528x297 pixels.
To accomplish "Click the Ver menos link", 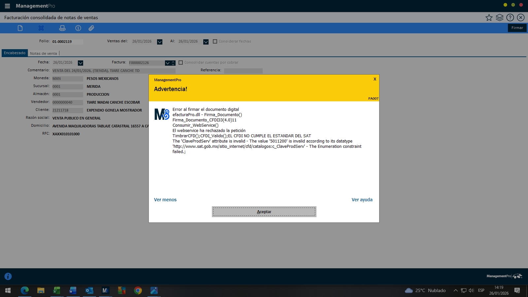I will [x=165, y=200].
